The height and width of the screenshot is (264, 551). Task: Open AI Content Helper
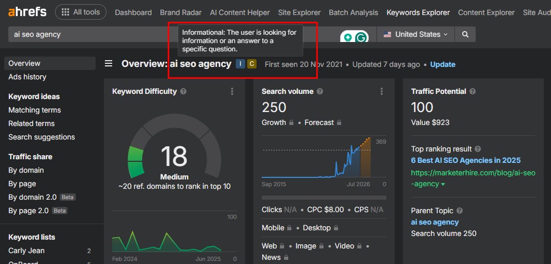[239, 12]
